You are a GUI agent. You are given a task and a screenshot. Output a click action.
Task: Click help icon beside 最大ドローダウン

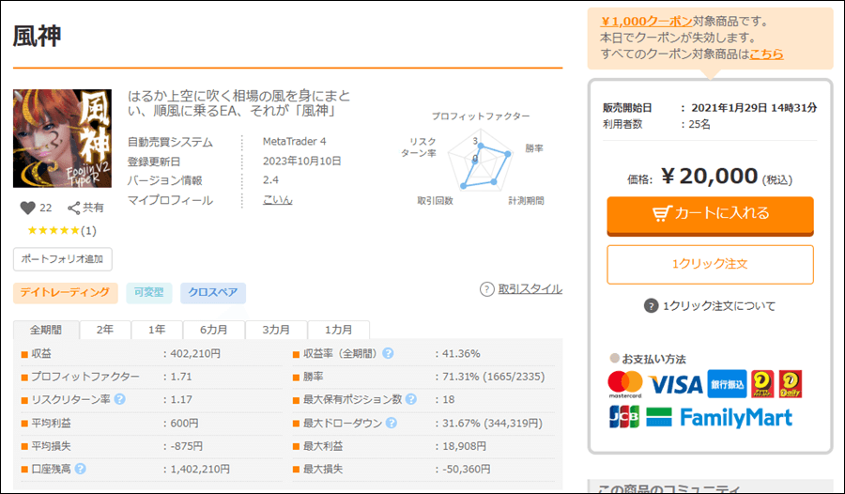(x=389, y=424)
